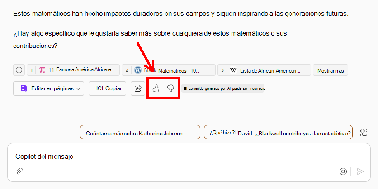Click the @ mention icon
The width and height of the screenshot is (378, 189).
pyautogui.click(x=343, y=171)
